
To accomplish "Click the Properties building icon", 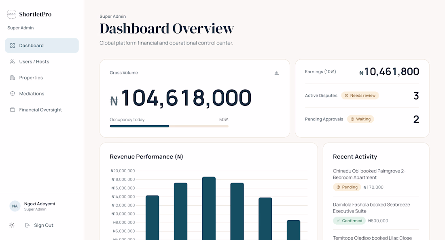I will (13, 78).
